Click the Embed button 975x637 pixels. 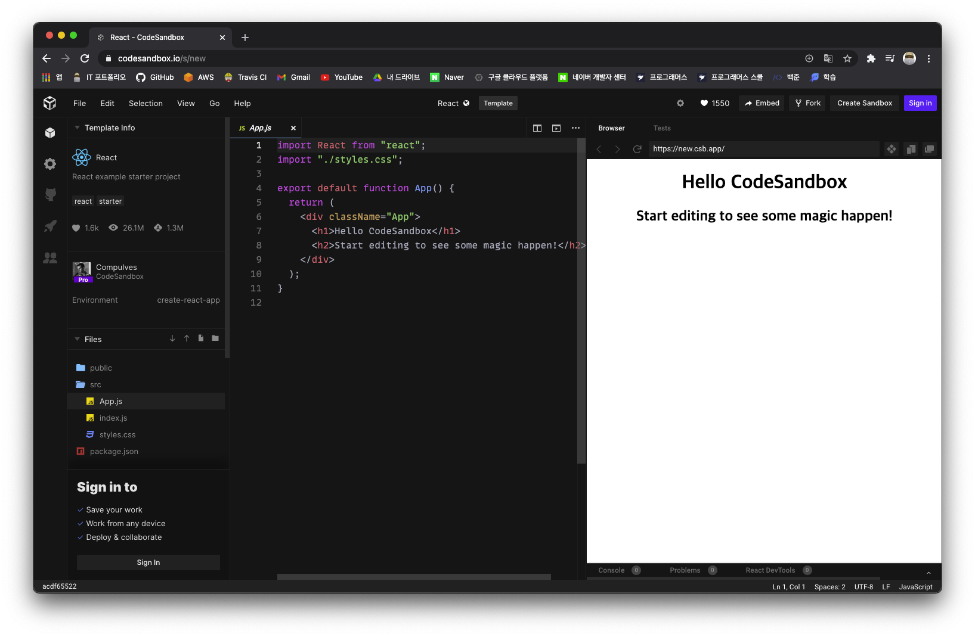[762, 103]
